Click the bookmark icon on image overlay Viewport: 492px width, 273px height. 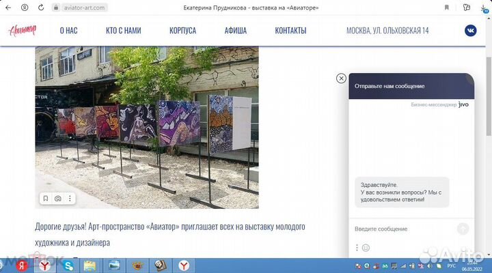point(46,199)
